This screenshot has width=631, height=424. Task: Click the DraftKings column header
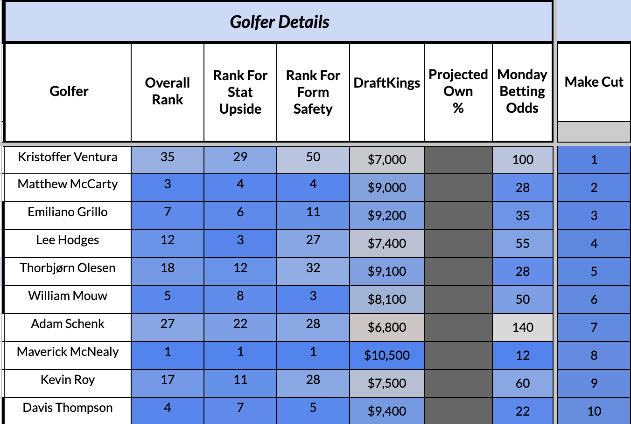(387, 83)
